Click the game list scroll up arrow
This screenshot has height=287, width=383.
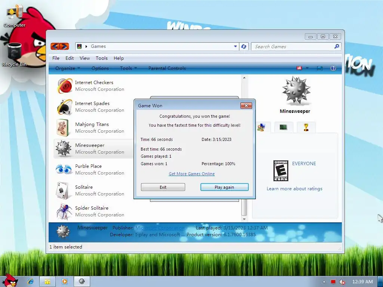[244, 78]
